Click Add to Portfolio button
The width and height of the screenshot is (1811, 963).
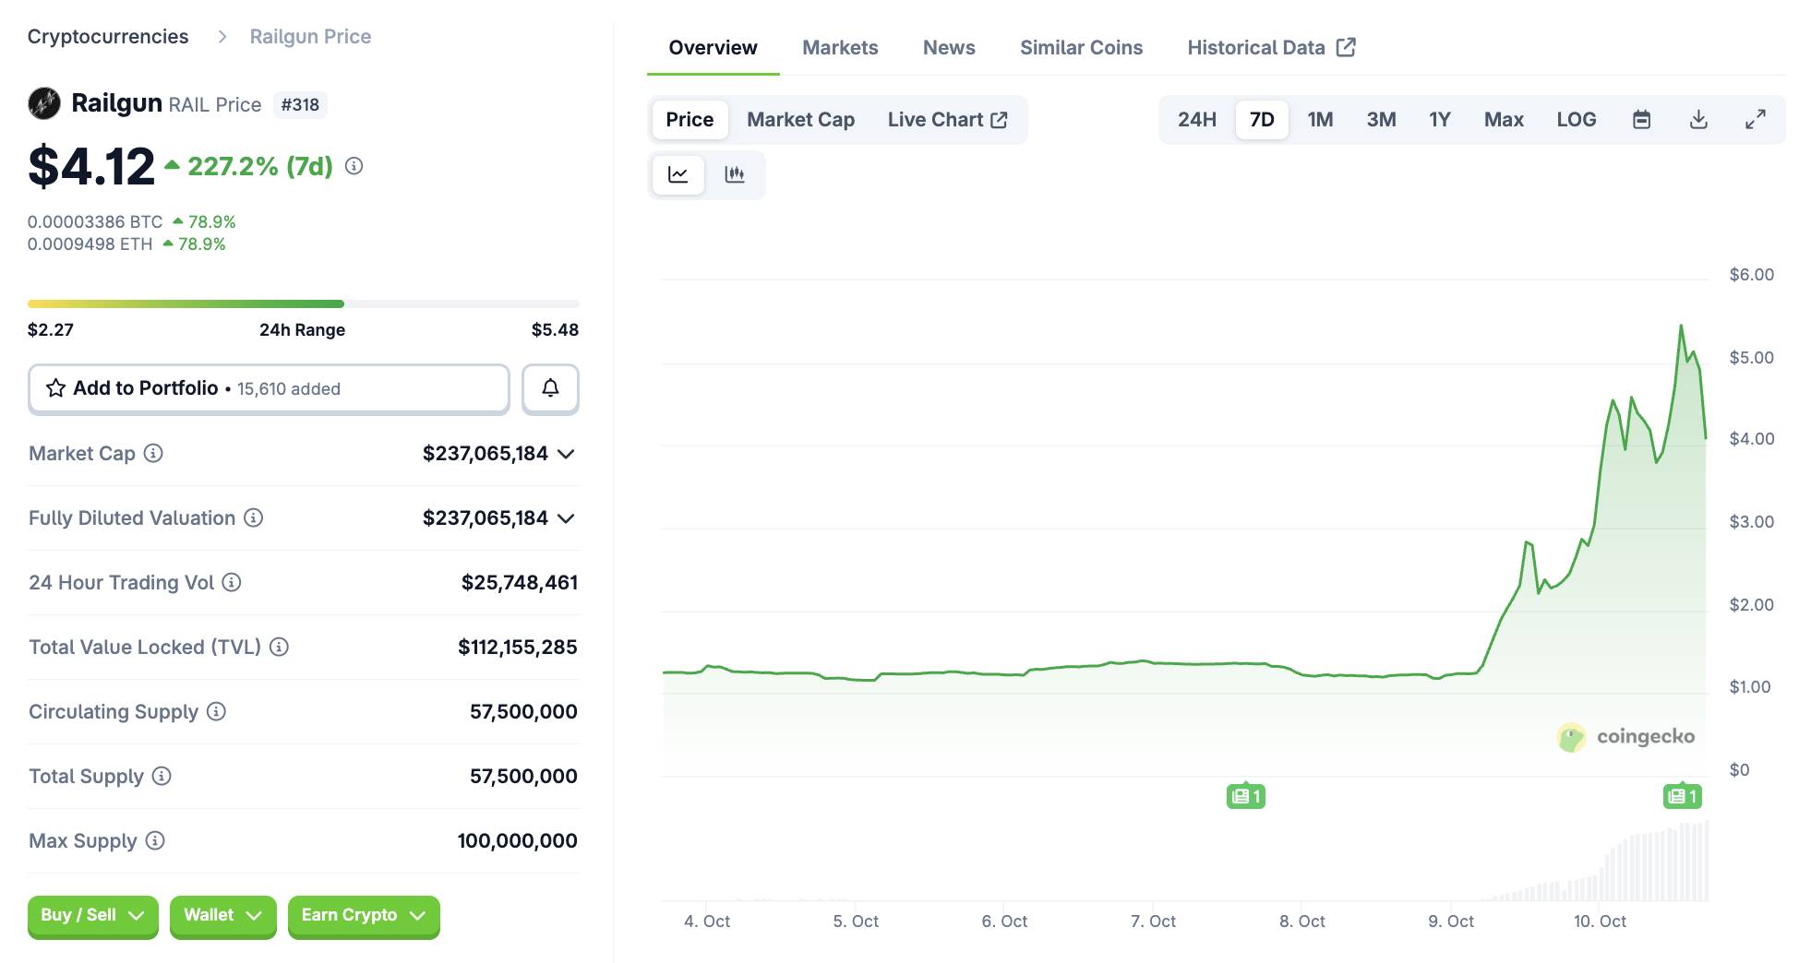[x=269, y=388]
